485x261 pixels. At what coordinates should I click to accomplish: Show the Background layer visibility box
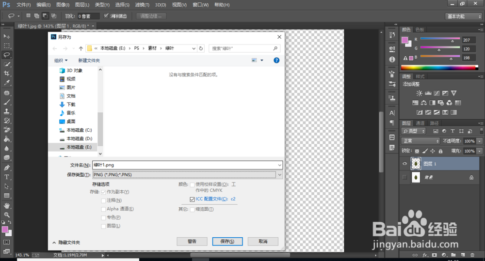point(404,177)
